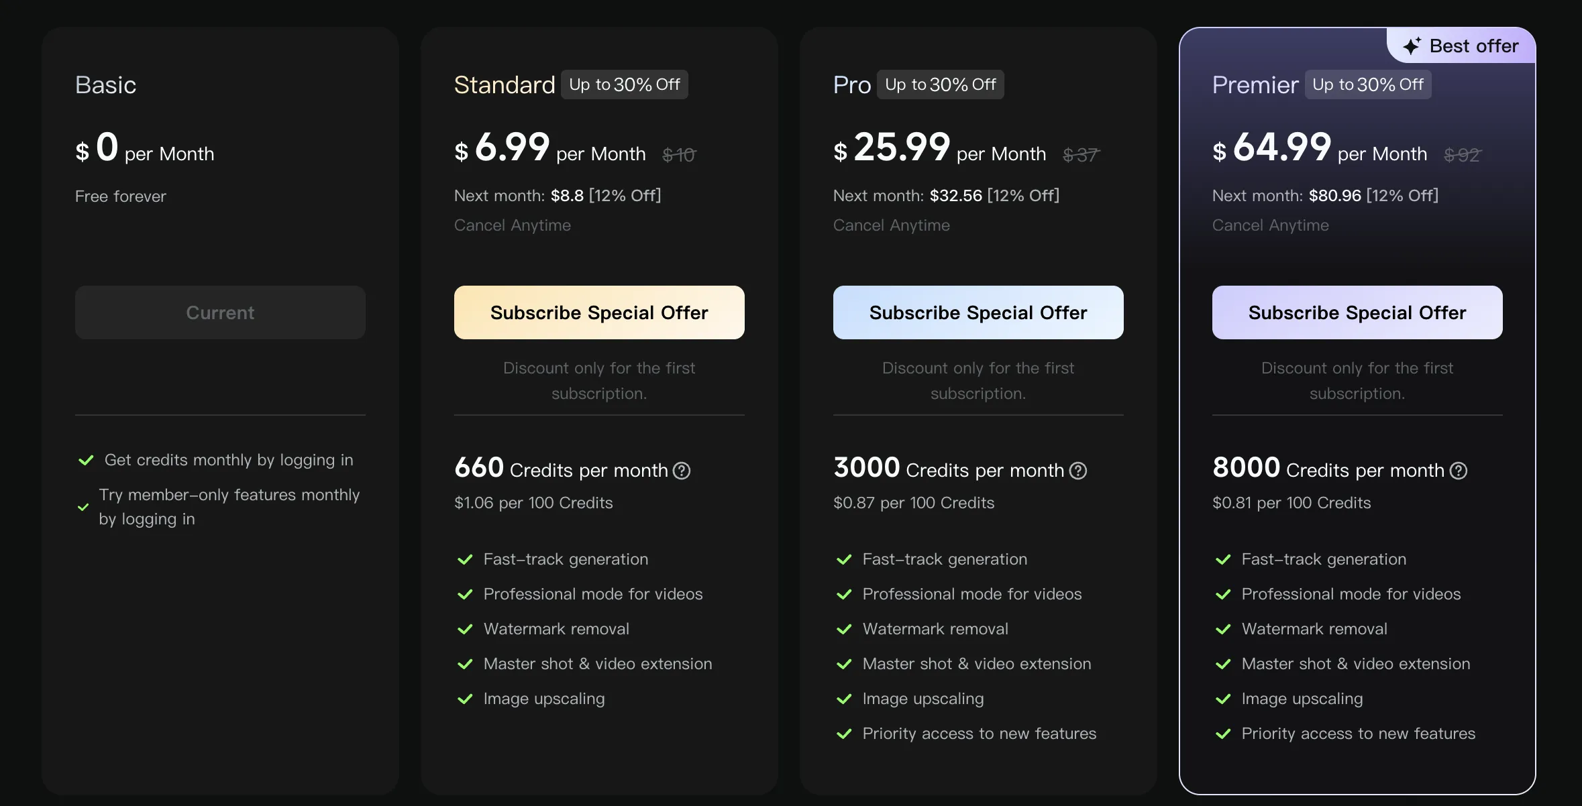Click Premier plan's Up to 30% Off badge
This screenshot has height=806, width=1582.
(x=1368, y=84)
